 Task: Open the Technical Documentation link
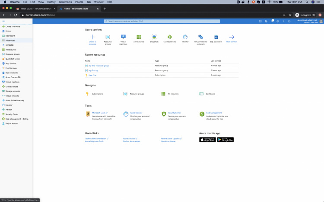point(96,139)
